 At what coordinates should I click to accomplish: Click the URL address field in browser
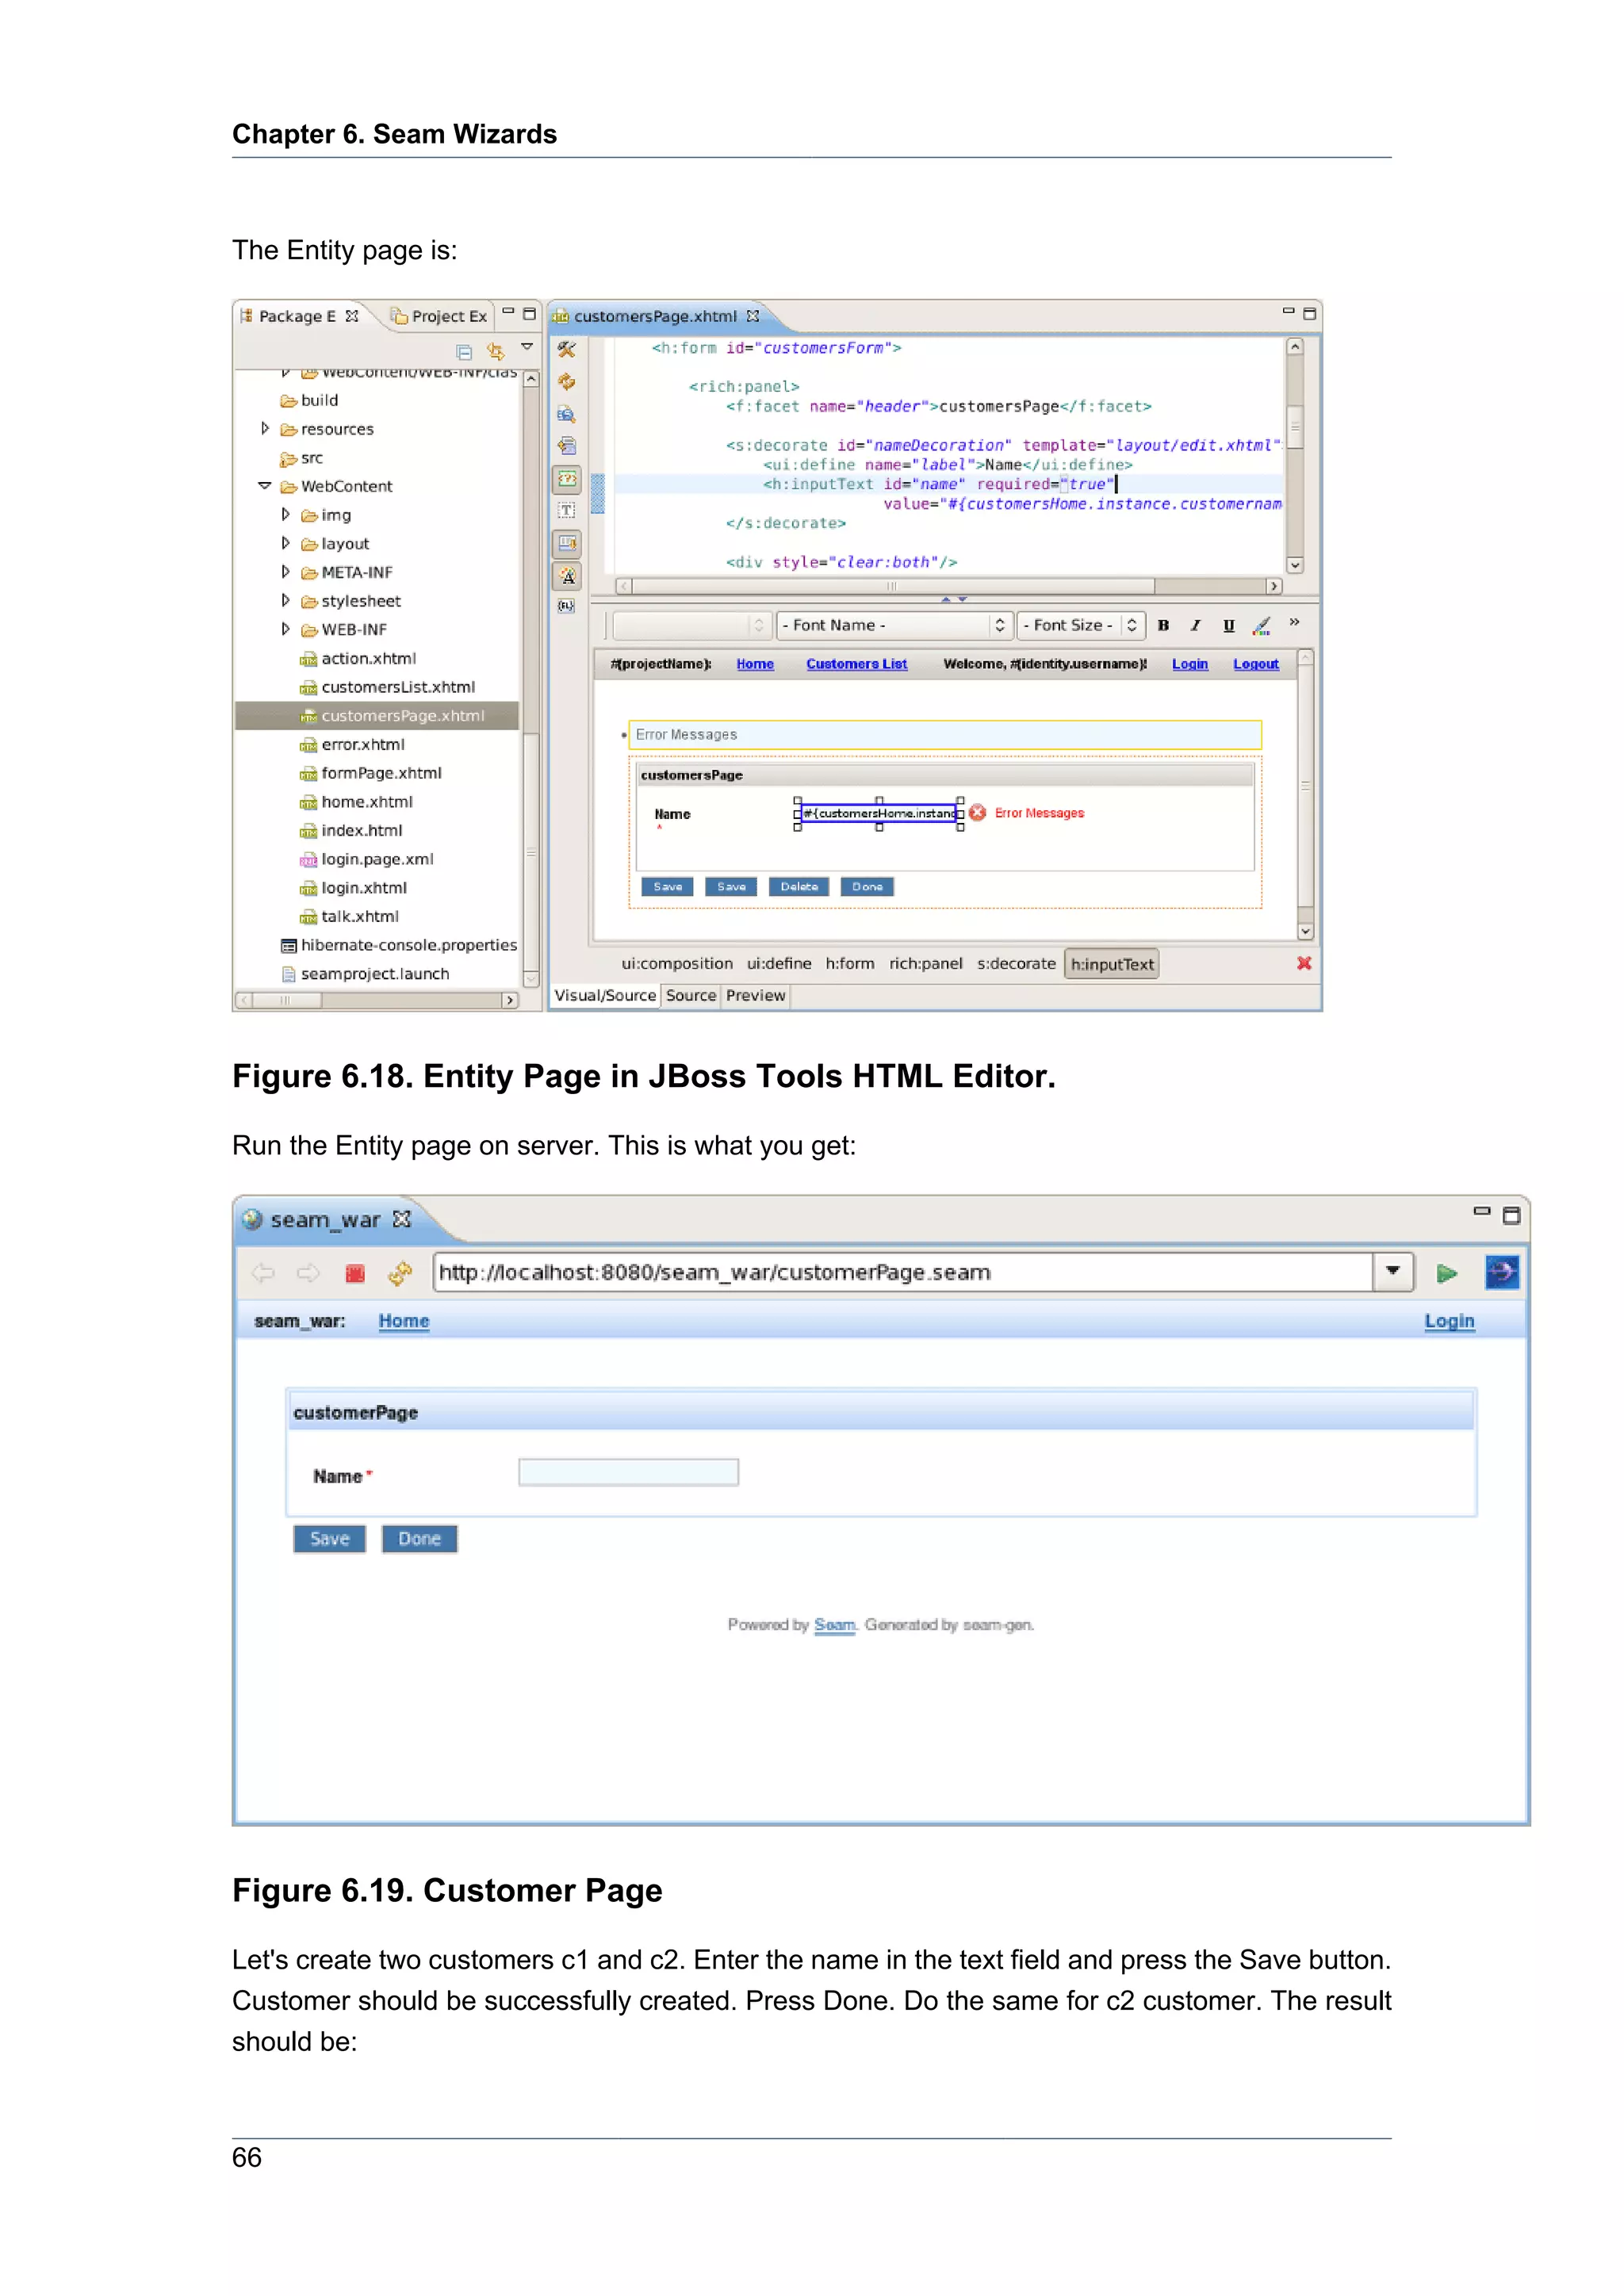(903, 1273)
